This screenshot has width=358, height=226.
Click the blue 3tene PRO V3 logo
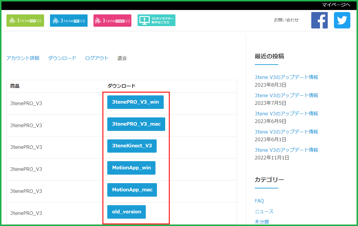69,21
